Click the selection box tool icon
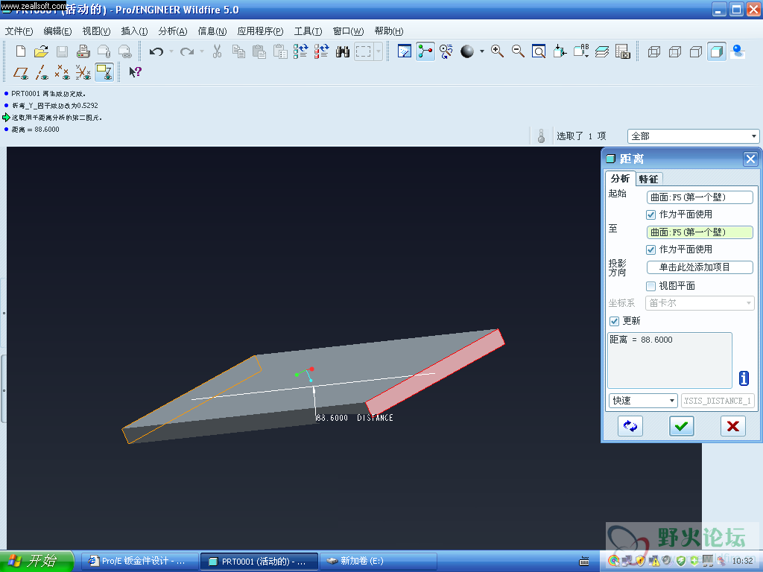The width and height of the screenshot is (763, 572). pyautogui.click(x=363, y=51)
